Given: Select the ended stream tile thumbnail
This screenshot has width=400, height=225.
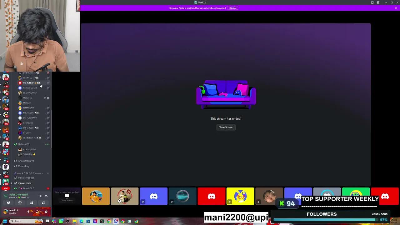Looking at the screenshot, I should click(x=67, y=196).
